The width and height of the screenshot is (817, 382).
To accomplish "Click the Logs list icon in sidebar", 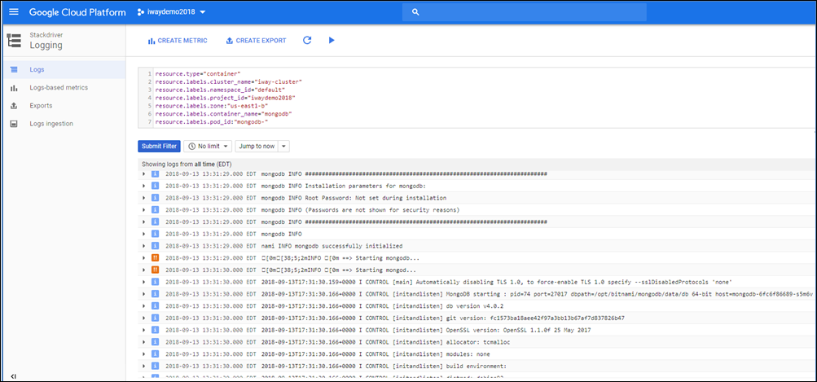I will [14, 69].
